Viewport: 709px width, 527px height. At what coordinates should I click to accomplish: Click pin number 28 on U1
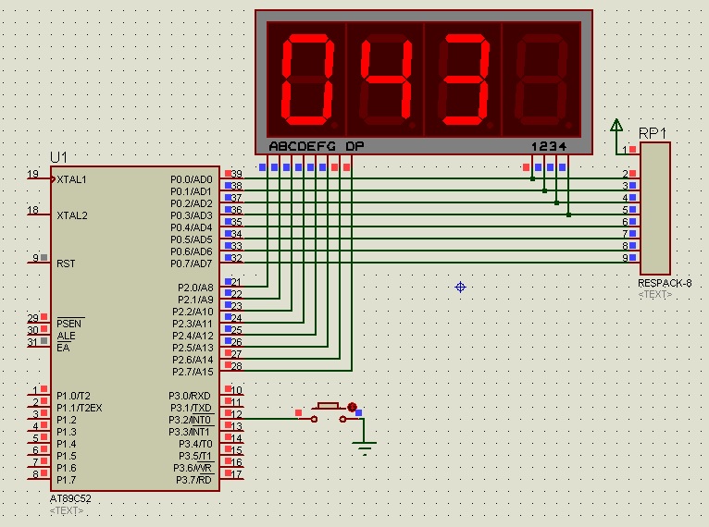point(237,366)
